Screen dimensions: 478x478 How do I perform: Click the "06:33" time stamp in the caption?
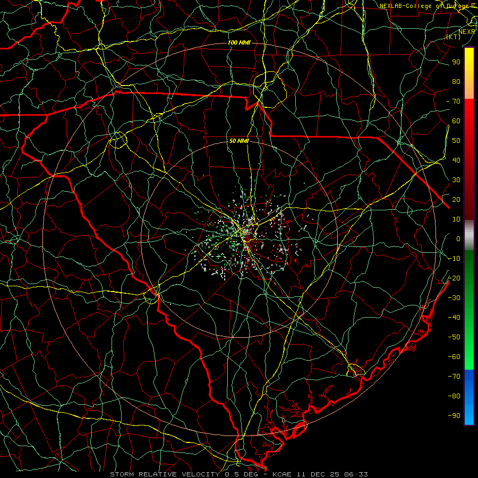[355, 474]
